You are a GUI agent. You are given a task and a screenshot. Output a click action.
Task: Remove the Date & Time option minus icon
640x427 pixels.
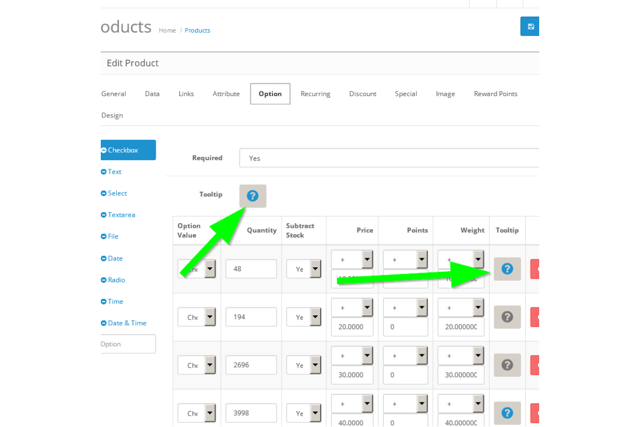(103, 323)
